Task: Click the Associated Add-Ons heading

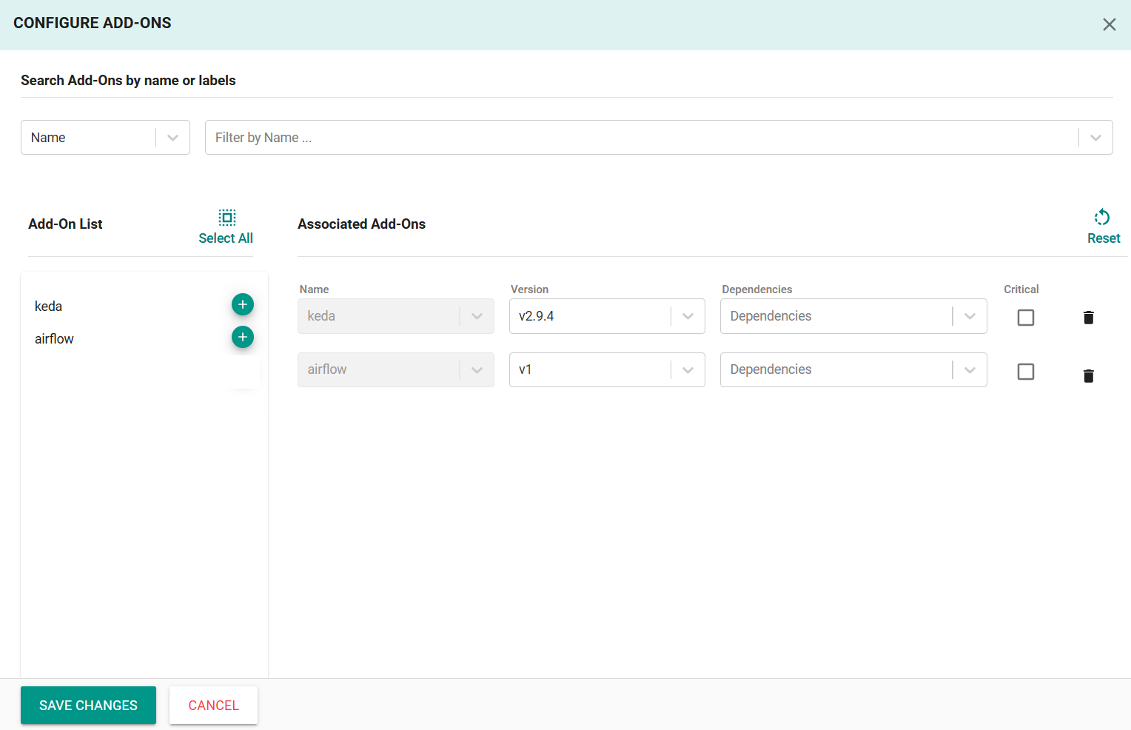Action: (361, 224)
